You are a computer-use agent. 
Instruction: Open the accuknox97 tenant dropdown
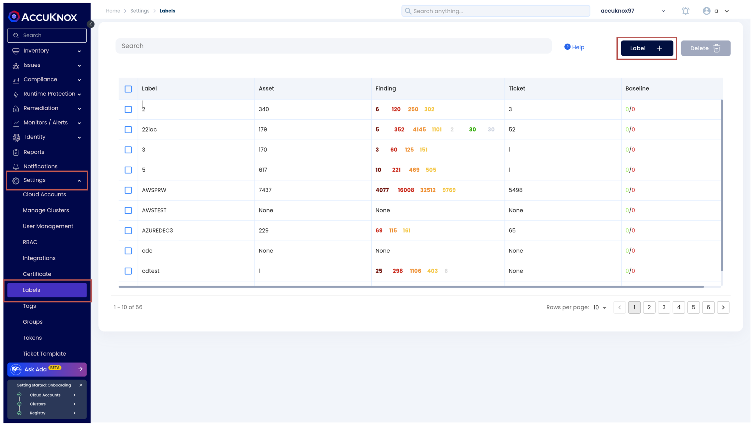pos(663,11)
